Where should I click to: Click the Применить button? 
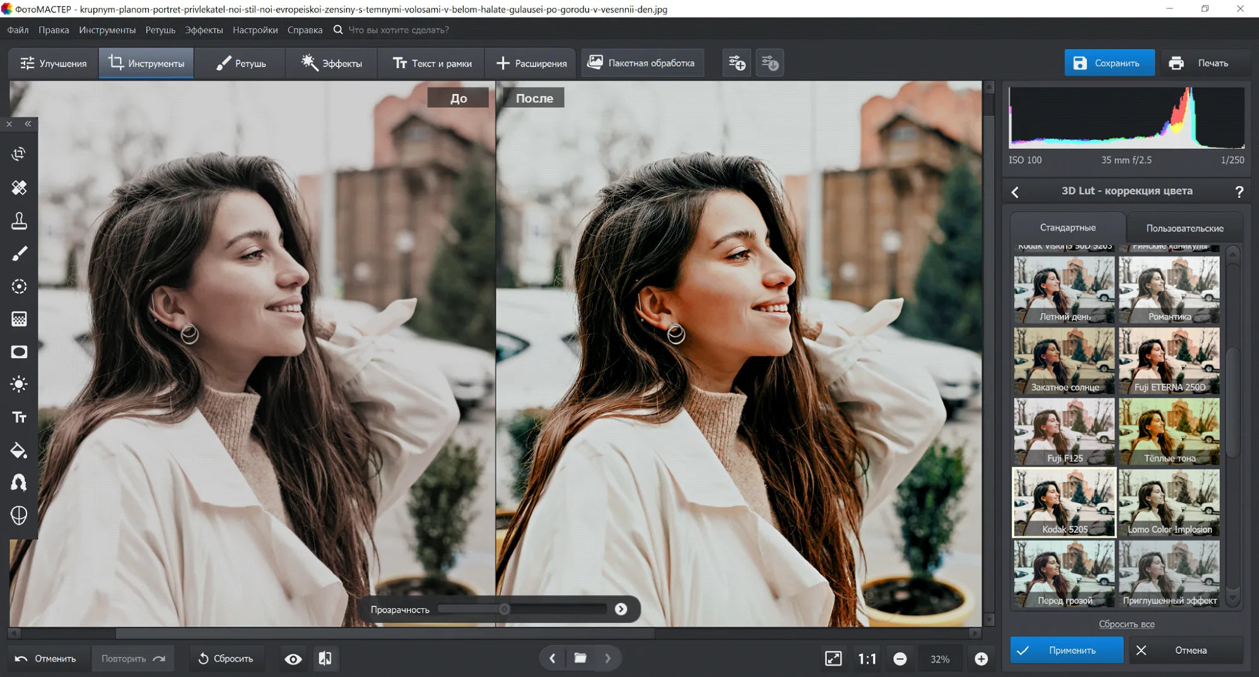tap(1066, 650)
